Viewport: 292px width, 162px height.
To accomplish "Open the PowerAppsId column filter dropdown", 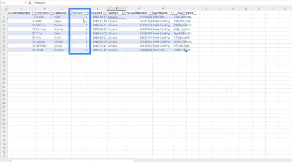I will 185,13.
